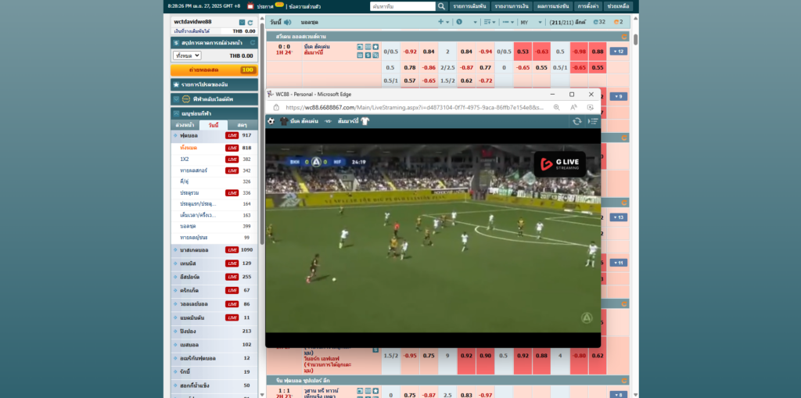Click the read aloud icon in Edge popup

pyautogui.click(x=573, y=107)
